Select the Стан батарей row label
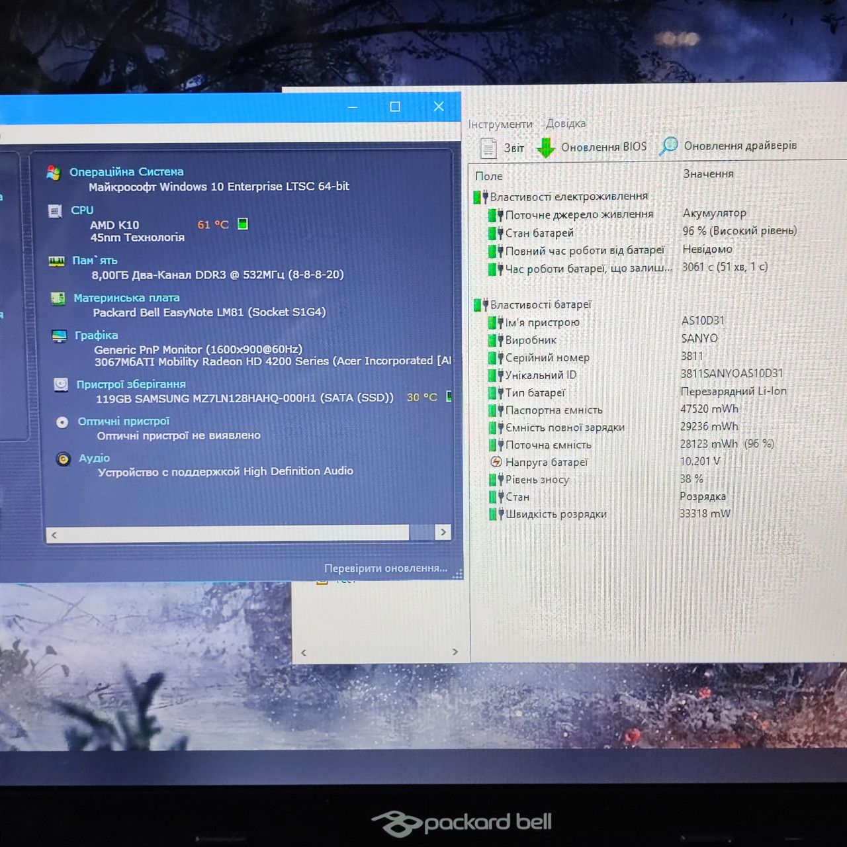847x847 pixels. click(539, 233)
